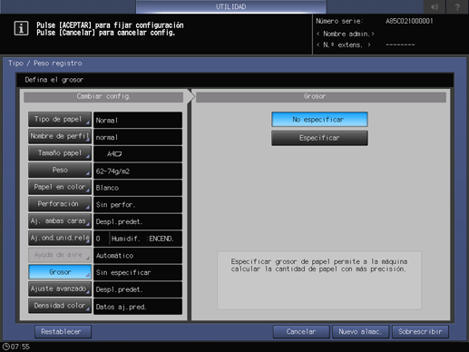Open the Perforación setting

coord(60,204)
